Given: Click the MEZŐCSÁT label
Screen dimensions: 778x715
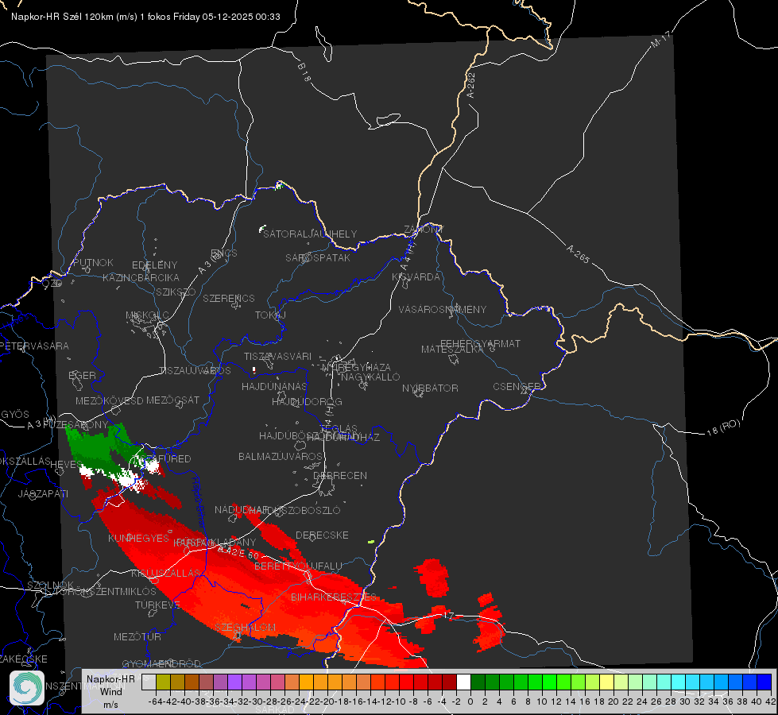Looking at the screenshot, I should (173, 400).
